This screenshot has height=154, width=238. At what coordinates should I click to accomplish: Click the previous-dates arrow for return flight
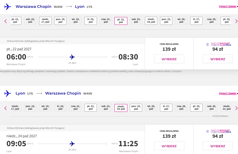[x=6, y=108]
